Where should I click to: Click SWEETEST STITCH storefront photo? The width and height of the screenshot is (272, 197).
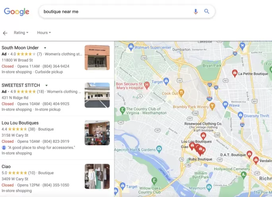97,95
